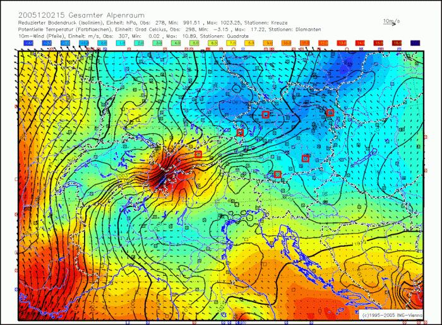The width and height of the screenshot is (442, 325).
Task: Select the red station square farthest northeast
Action: point(330,112)
